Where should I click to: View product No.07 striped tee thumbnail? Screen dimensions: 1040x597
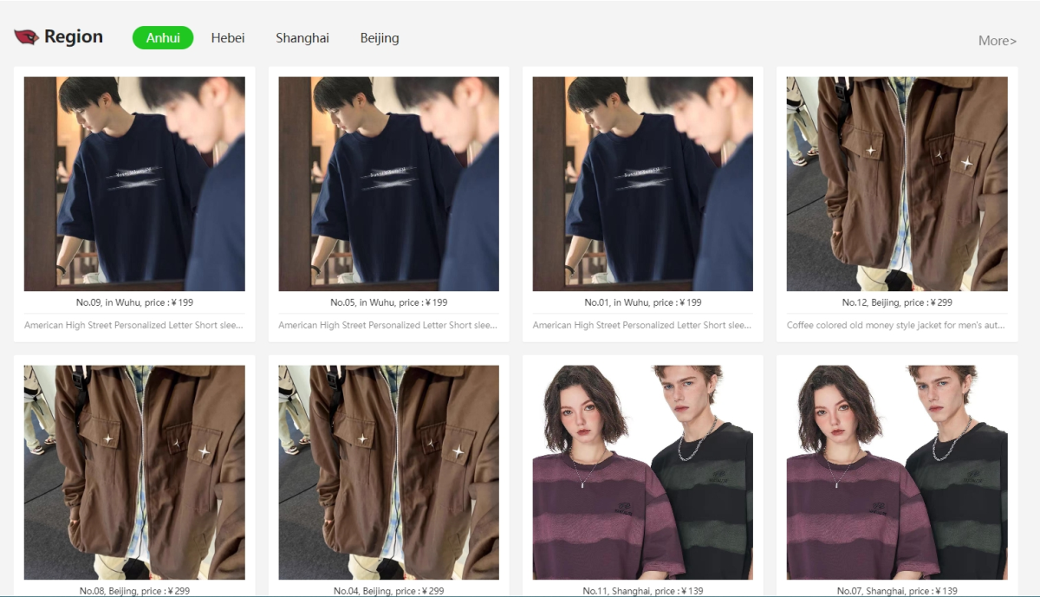click(x=897, y=472)
